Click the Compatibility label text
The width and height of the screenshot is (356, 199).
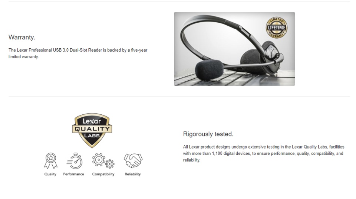click(x=103, y=174)
